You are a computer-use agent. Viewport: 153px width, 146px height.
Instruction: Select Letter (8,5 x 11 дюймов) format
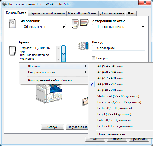[121, 108]
